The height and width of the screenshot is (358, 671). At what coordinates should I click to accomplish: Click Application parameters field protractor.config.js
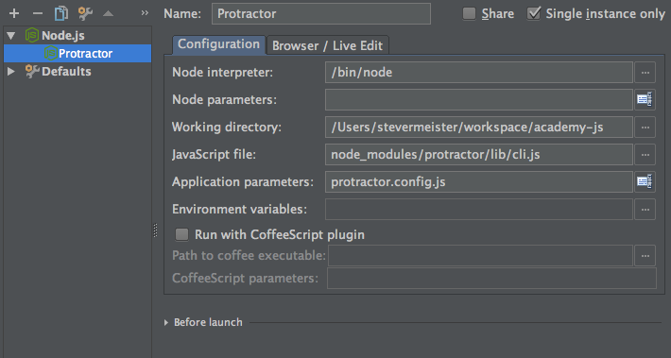pyautogui.click(x=479, y=181)
